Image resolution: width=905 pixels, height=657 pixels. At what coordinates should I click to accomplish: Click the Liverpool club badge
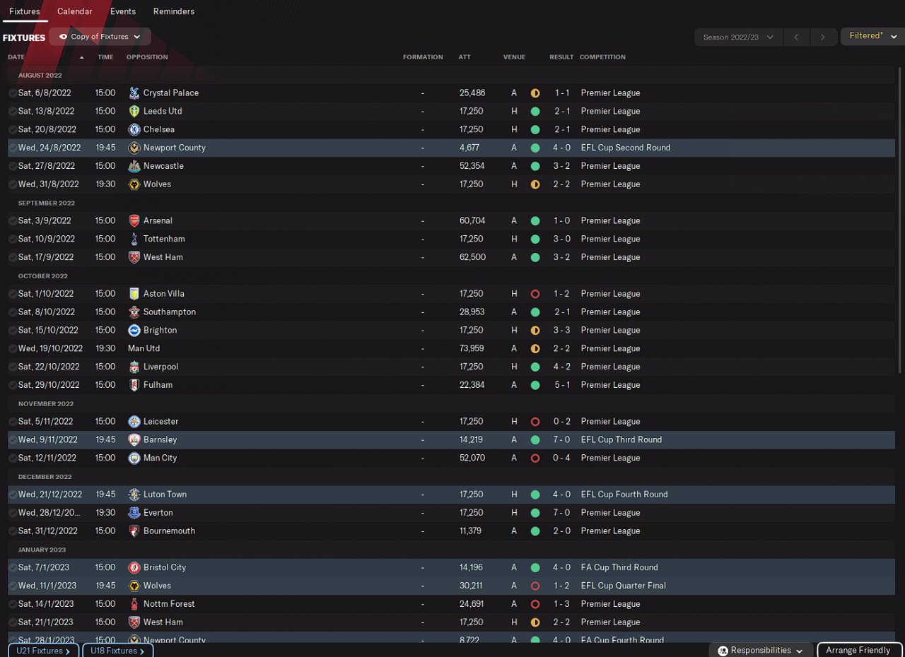click(134, 367)
